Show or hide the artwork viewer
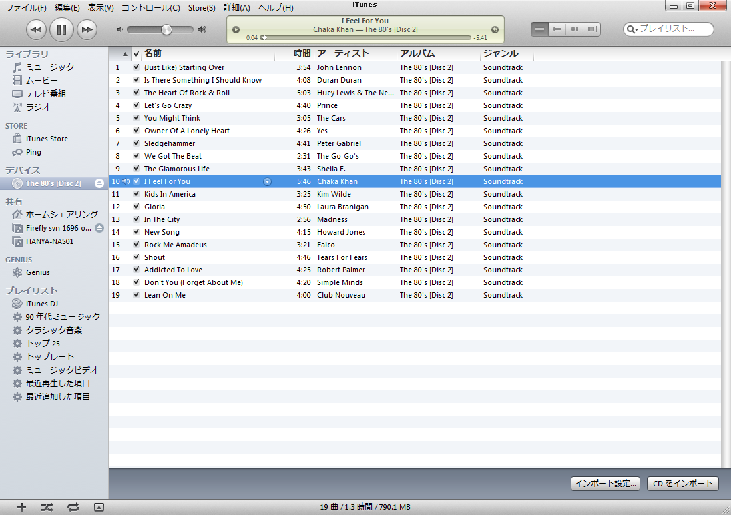 (99, 507)
